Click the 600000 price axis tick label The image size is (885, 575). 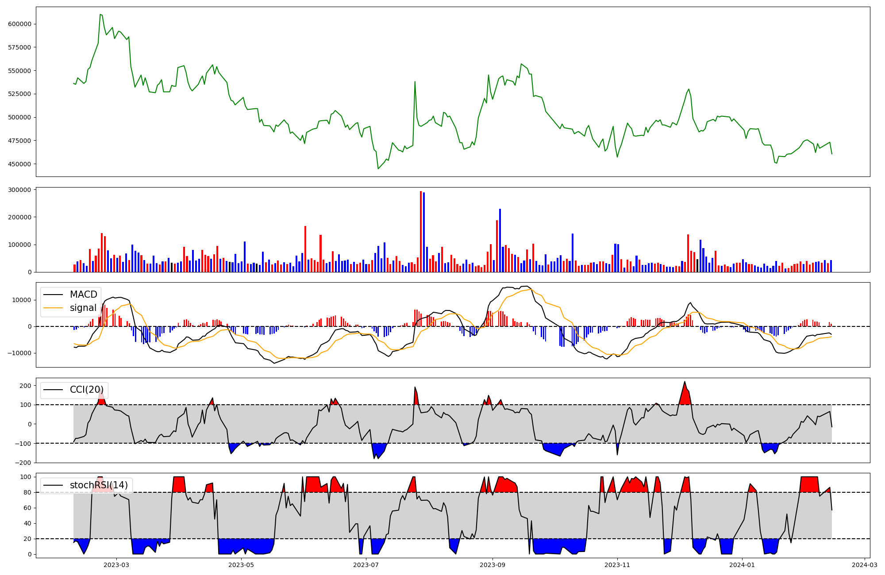pos(19,24)
